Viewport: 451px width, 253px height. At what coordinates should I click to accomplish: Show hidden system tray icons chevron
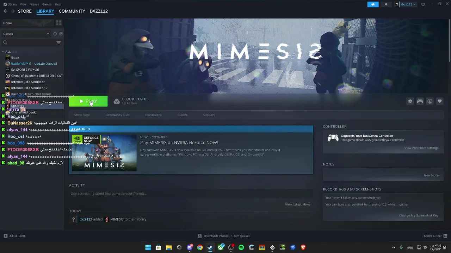coord(394,247)
